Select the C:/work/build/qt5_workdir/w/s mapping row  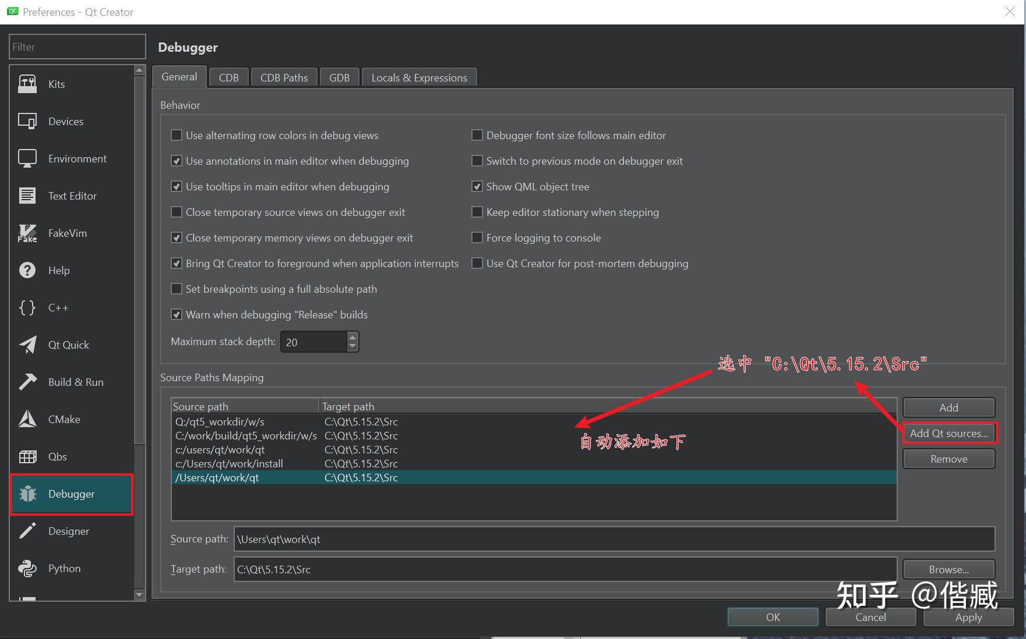click(534, 436)
